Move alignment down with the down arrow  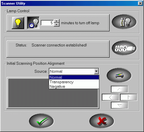120,105
